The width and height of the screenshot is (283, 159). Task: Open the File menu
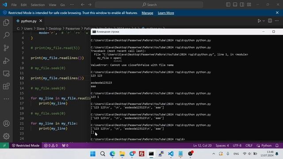pyautogui.click(x=14, y=5)
